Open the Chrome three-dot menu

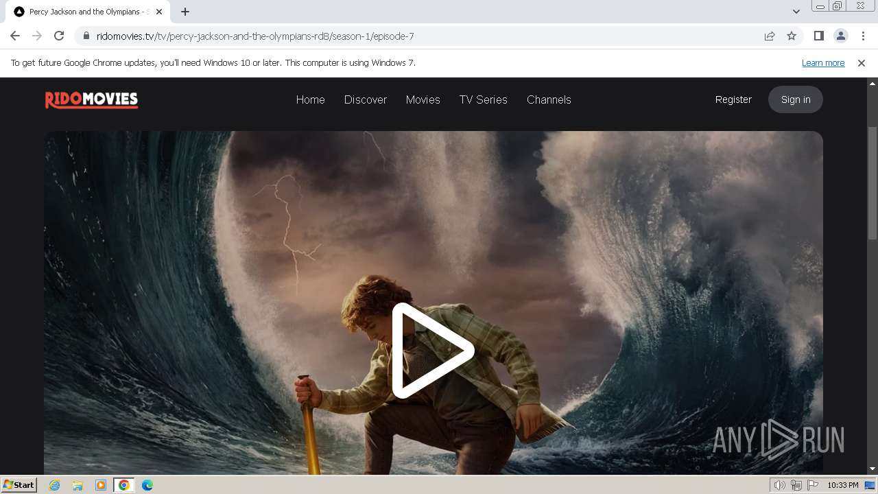click(x=862, y=36)
